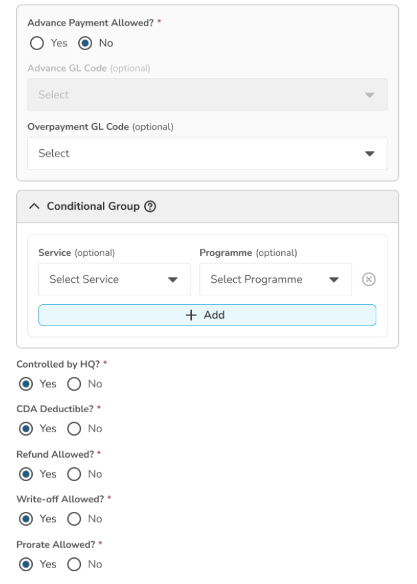Select No for Prorate Allowed

click(74, 565)
